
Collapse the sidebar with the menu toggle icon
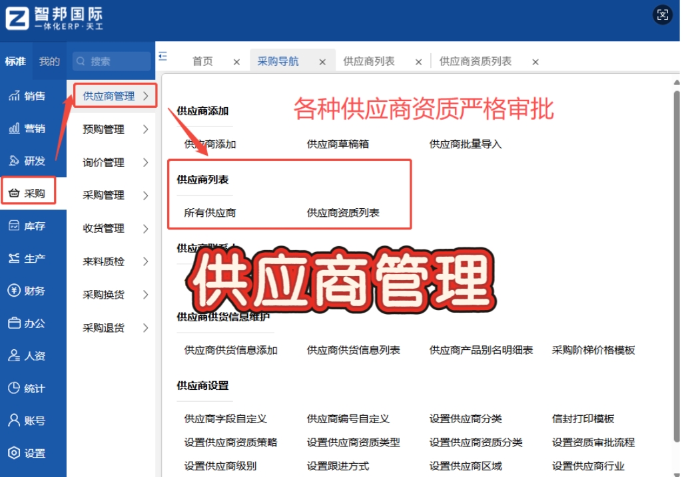pos(163,56)
